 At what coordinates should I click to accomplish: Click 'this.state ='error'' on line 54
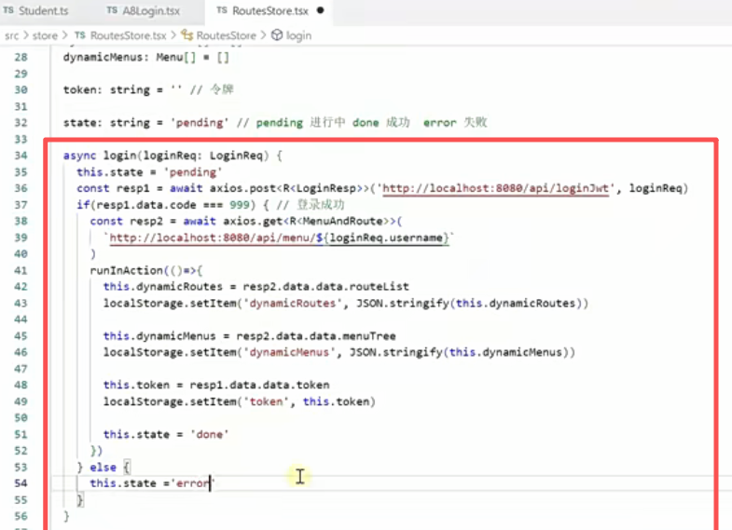point(152,483)
